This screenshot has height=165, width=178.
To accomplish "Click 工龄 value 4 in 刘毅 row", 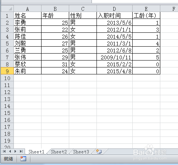I will 146,43.
